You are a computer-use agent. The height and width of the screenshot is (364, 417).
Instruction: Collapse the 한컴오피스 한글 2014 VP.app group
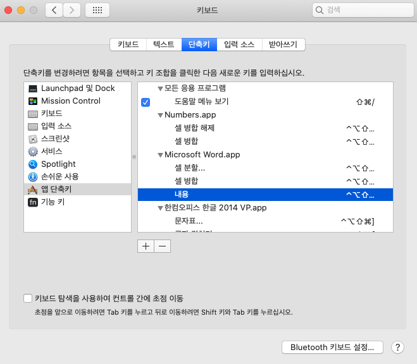click(x=160, y=208)
